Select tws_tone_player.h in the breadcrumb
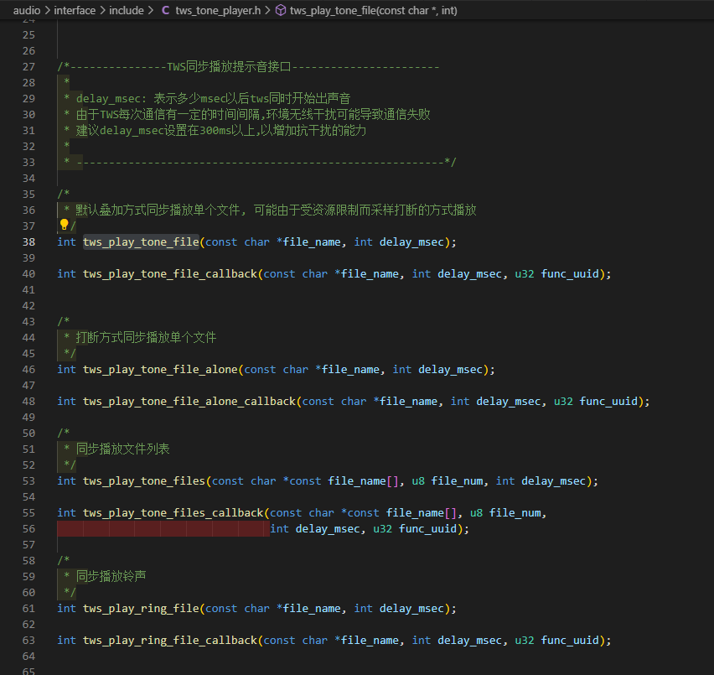714x675 pixels. coord(218,10)
